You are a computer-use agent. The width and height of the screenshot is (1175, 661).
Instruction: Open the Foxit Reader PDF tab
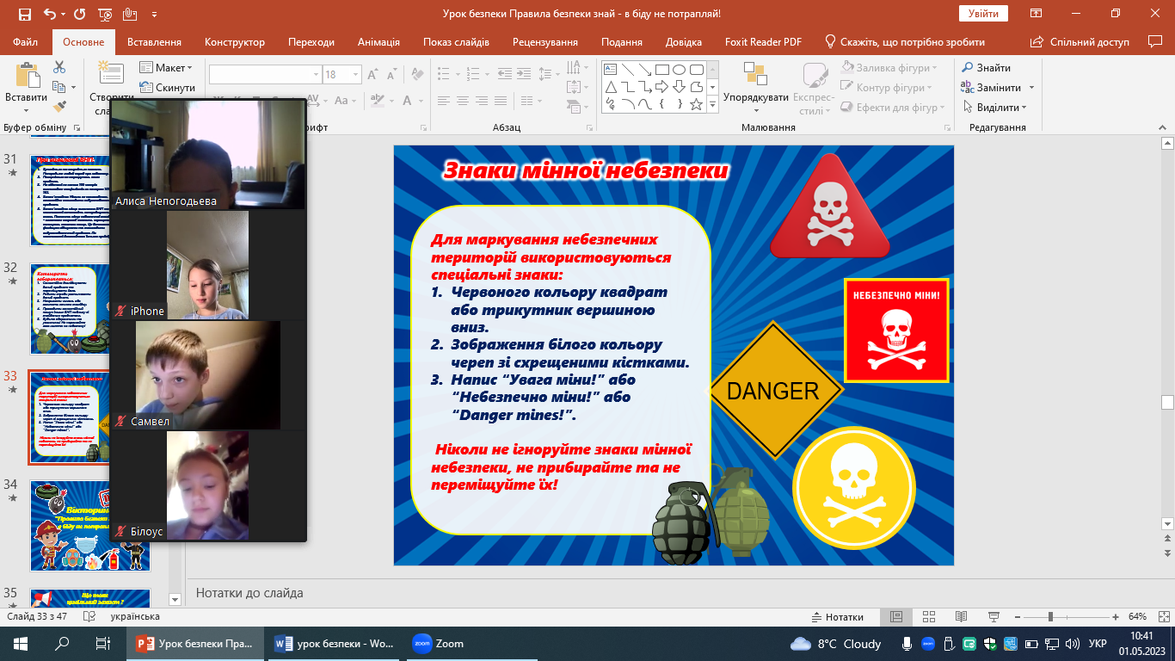[x=763, y=41]
